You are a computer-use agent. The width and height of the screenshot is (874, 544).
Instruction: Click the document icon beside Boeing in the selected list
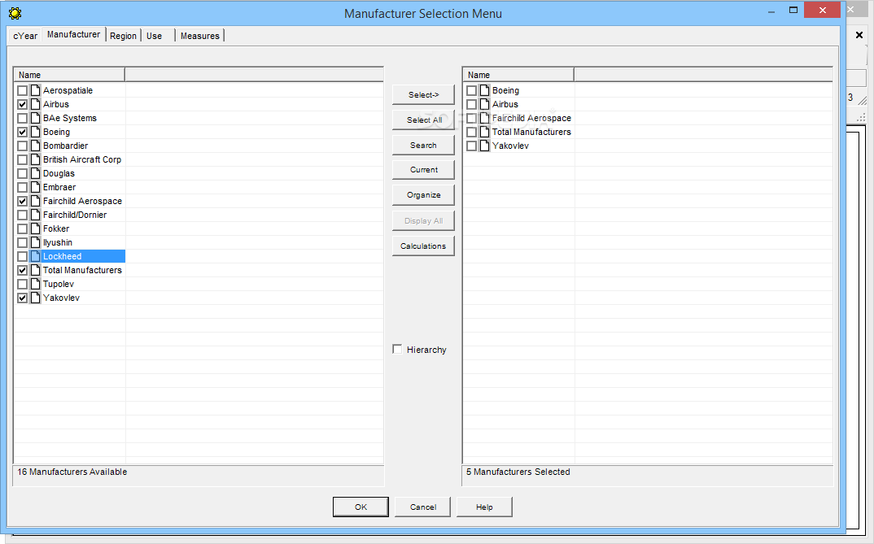[x=484, y=90]
